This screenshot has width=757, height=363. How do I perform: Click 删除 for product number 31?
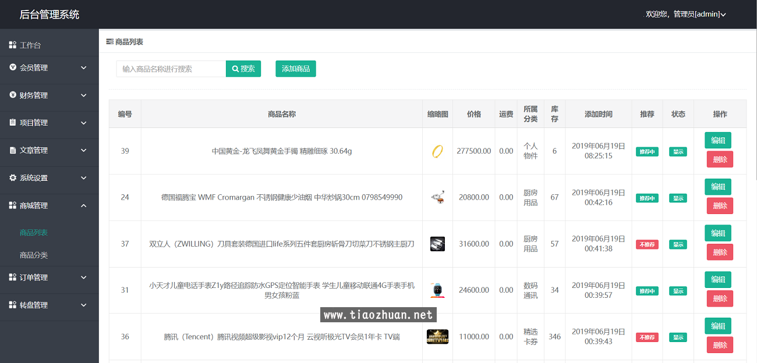click(720, 298)
